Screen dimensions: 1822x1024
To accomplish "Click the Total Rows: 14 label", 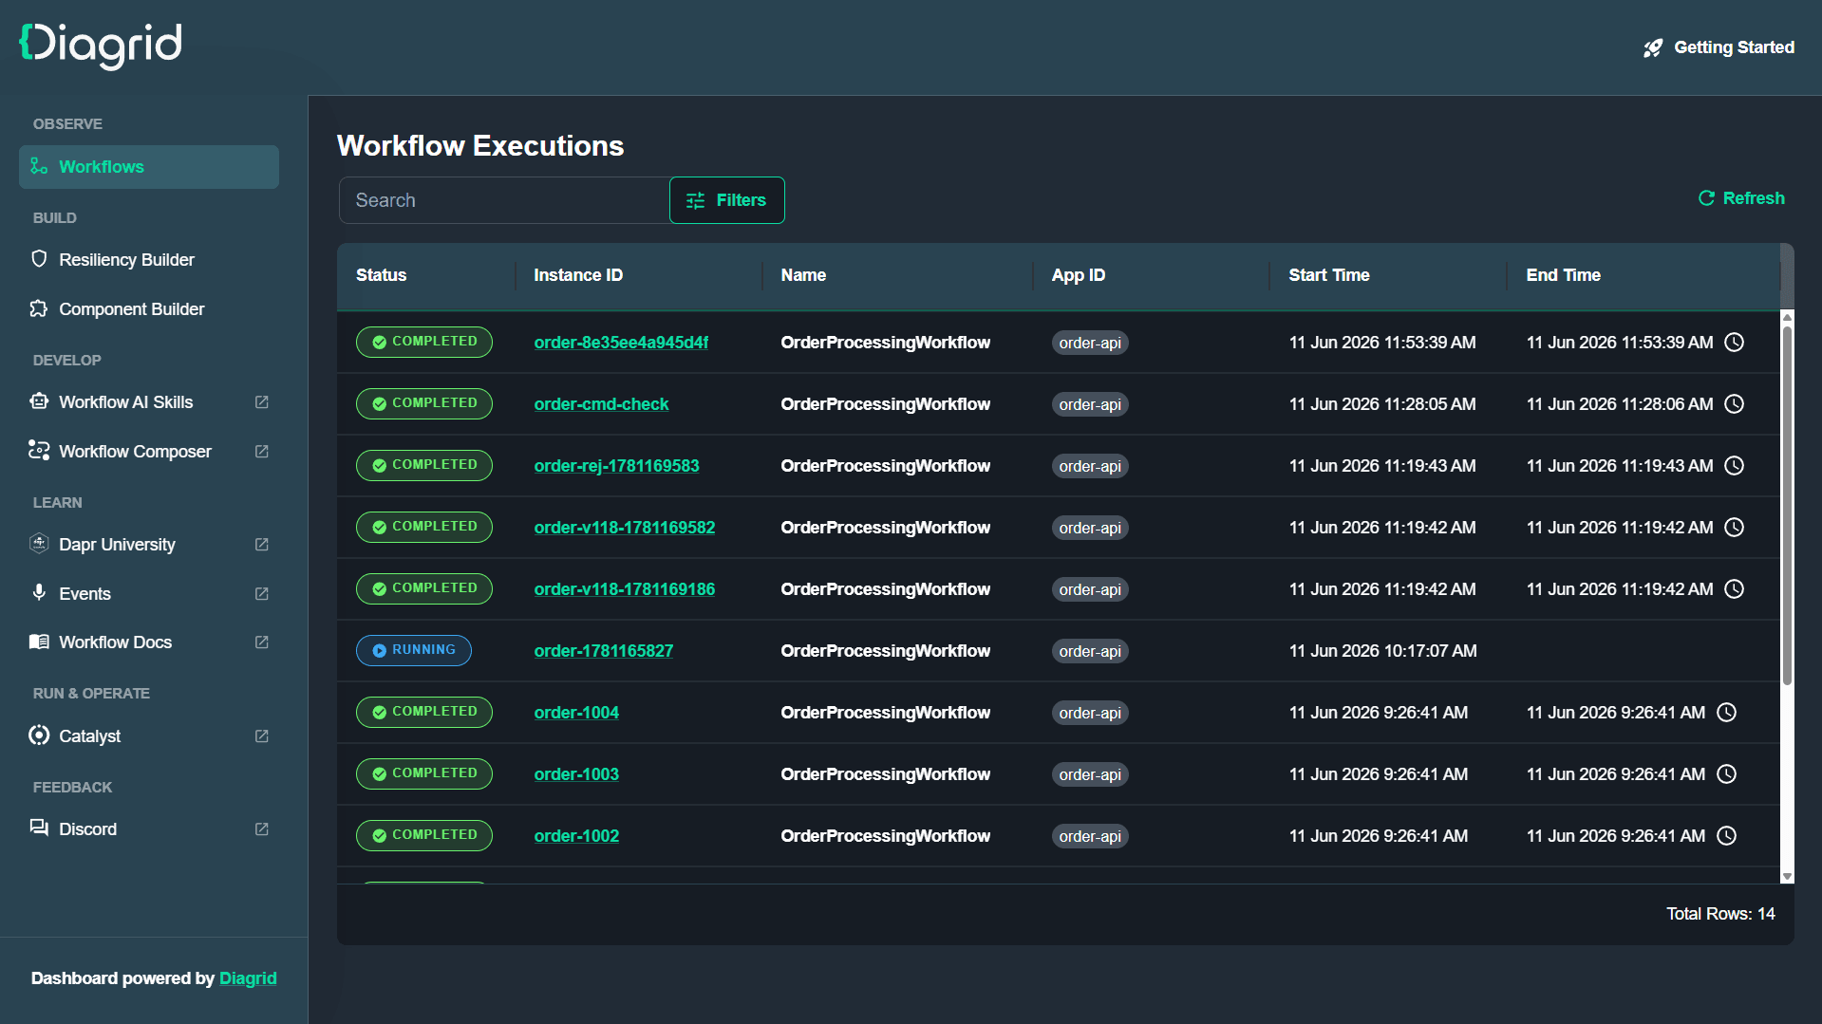I will [x=1720, y=914].
